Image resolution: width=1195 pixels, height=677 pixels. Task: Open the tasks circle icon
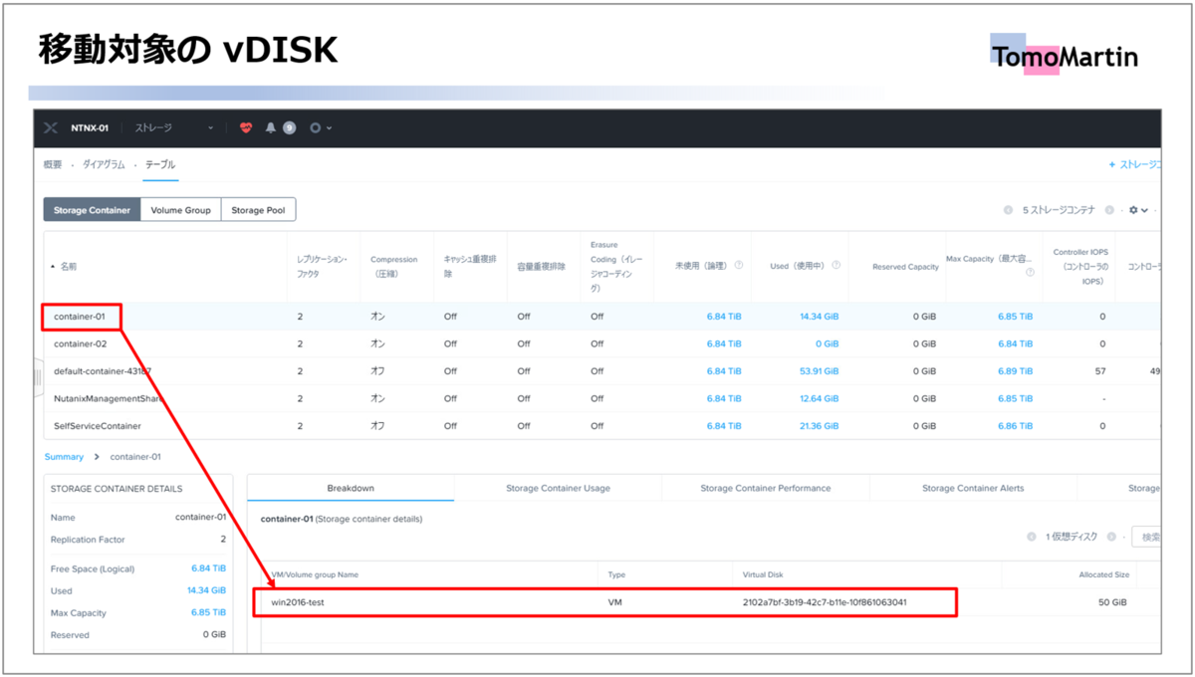pos(316,127)
